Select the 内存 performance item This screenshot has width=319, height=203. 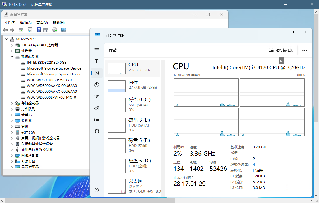pos(133,85)
